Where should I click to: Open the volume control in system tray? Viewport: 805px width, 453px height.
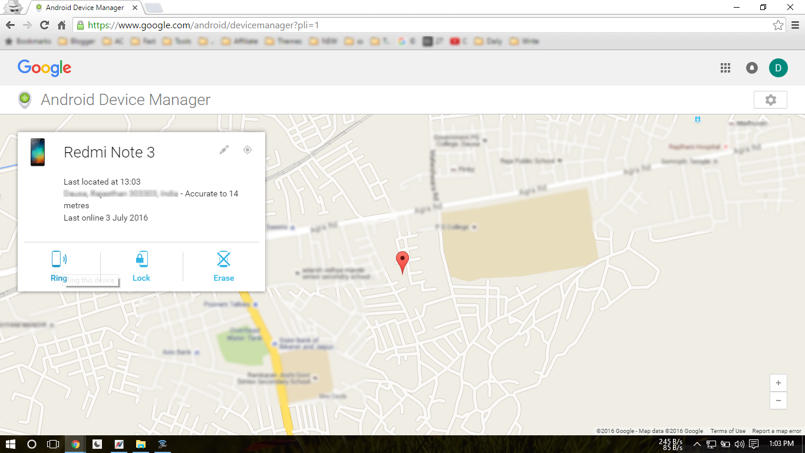coord(739,444)
